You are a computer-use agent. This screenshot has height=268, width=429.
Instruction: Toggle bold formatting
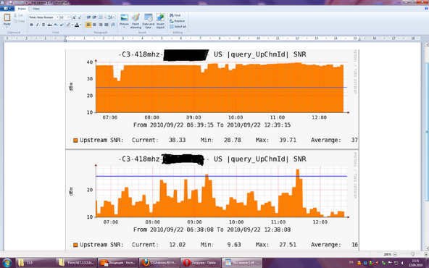pos(31,25)
